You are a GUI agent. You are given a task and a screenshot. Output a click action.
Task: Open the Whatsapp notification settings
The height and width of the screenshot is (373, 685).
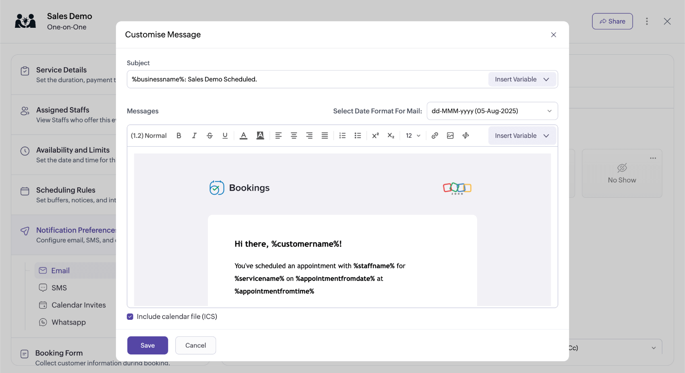68,322
